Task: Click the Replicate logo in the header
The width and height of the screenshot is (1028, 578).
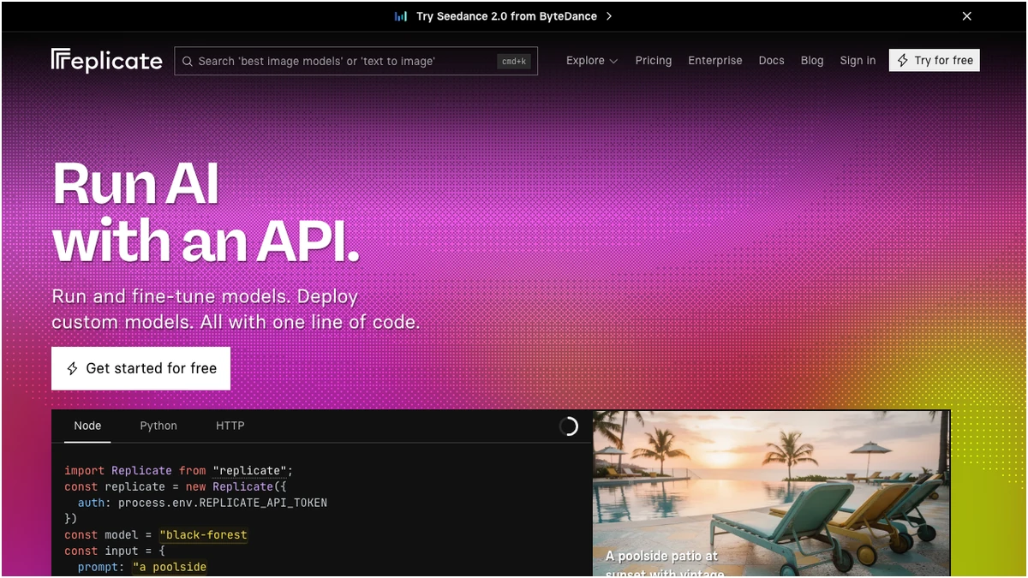Action: [x=106, y=61]
